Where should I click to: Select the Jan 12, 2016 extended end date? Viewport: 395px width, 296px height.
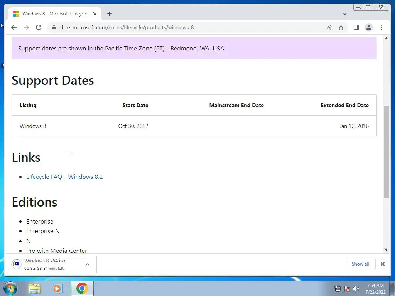point(354,126)
